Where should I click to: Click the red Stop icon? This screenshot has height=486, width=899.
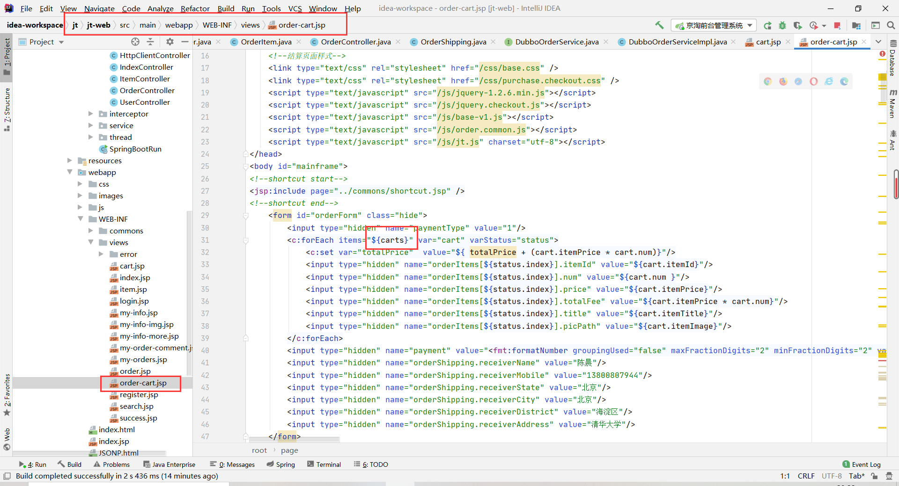[x=837, y=25]
